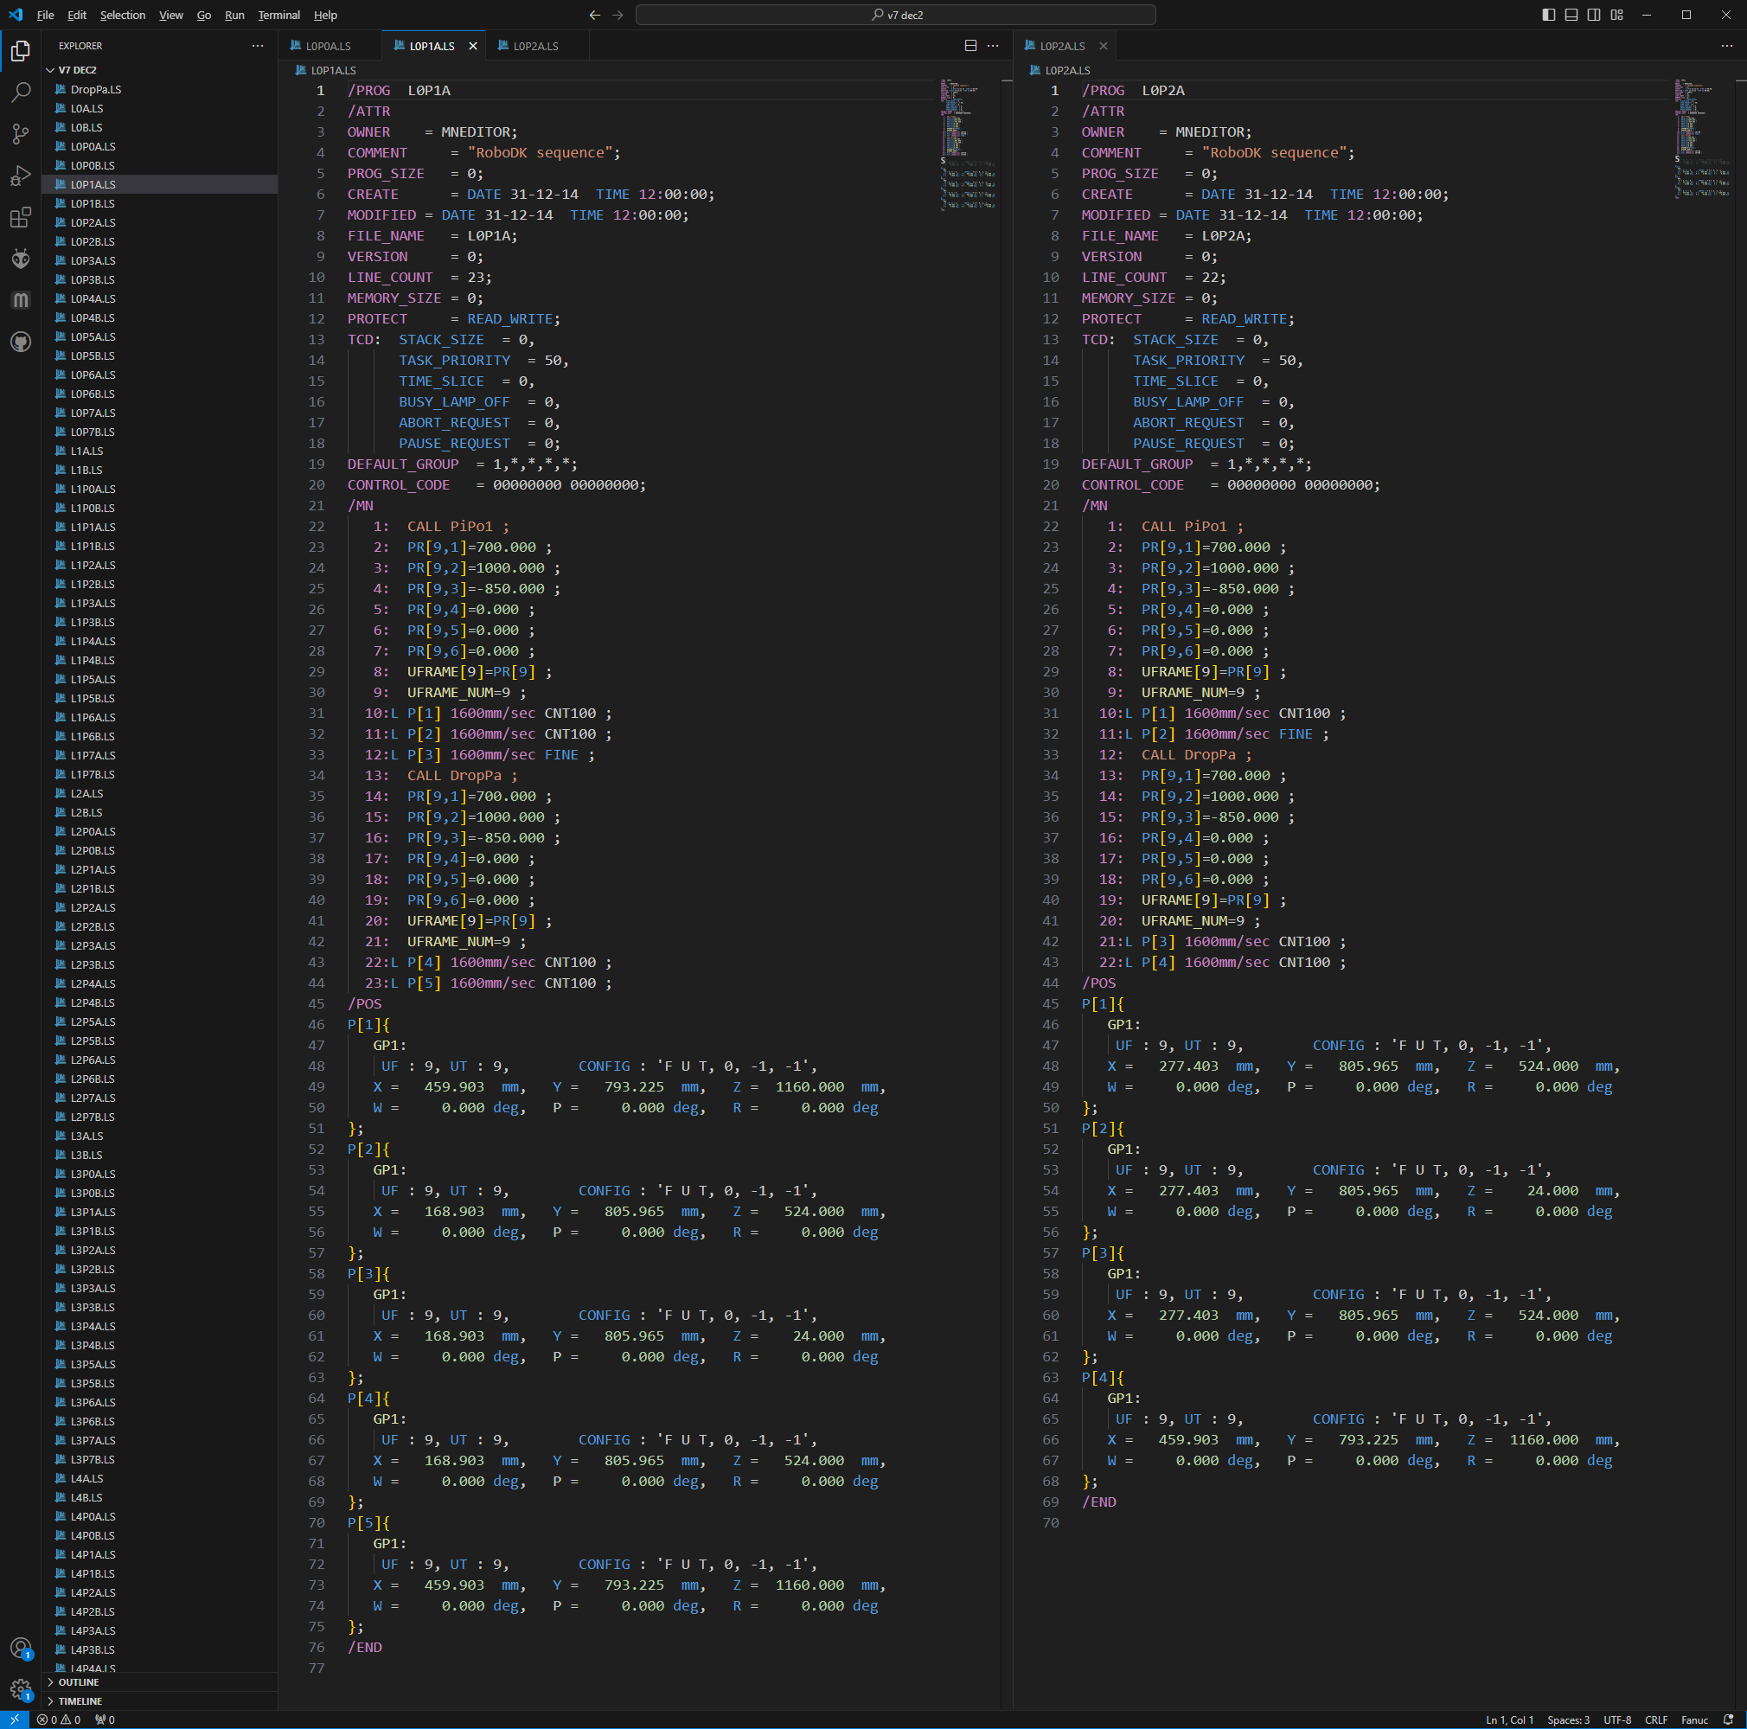Toggle the Secondary Side Bar
Viewport: 1747px width, 1729px height.
1594,15
